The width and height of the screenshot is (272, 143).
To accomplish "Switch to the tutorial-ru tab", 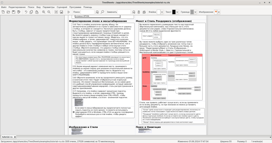I will click(x=7, y=137).
